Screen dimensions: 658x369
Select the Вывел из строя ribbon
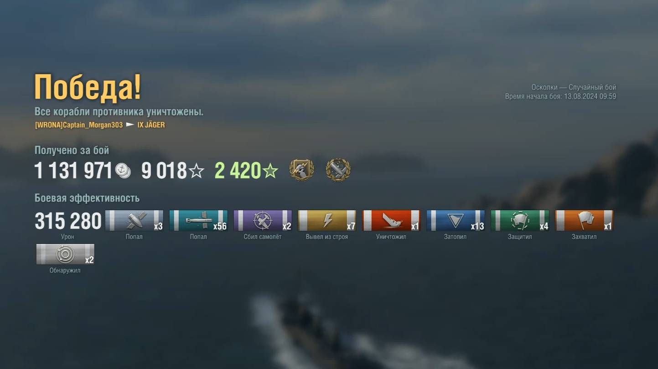click(x=327, y=221)
